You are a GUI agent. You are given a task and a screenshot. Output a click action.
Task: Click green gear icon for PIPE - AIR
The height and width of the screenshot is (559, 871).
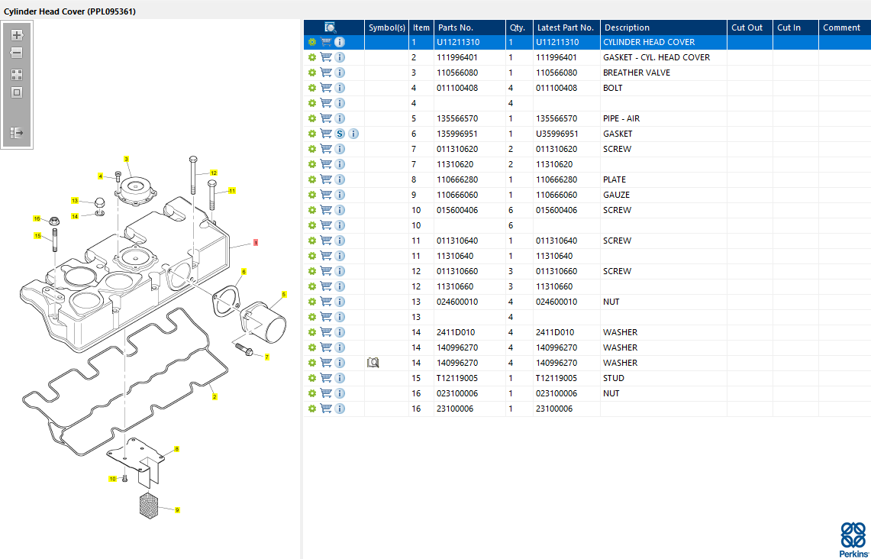click(311, 118)
